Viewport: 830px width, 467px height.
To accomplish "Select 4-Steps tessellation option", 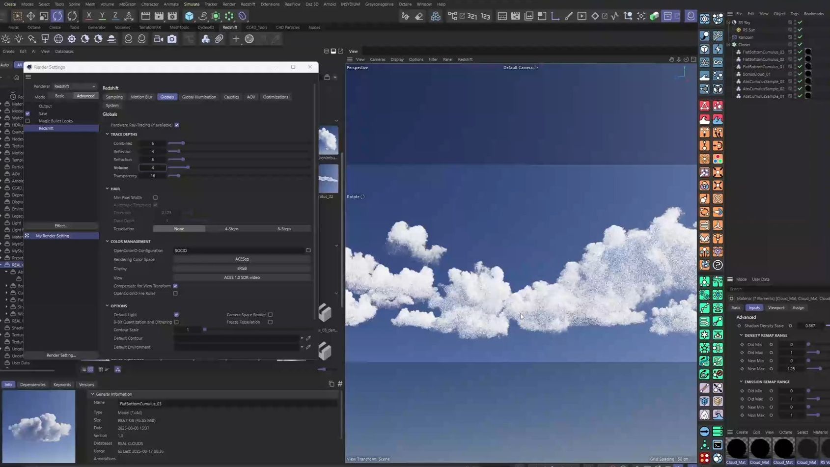I will click(232, 229).
